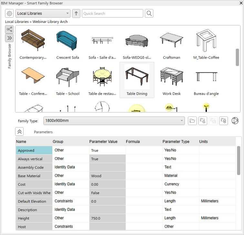The height and width of the screenshot is (235, 244).
Task: Click Webinar Library Arch in the breadcrumb
Action: coord(50,22)
